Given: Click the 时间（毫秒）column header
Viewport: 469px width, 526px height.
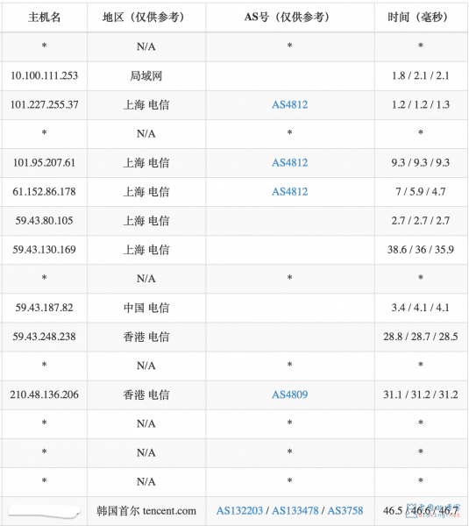Looking at the screenshot, I should 421,18.
